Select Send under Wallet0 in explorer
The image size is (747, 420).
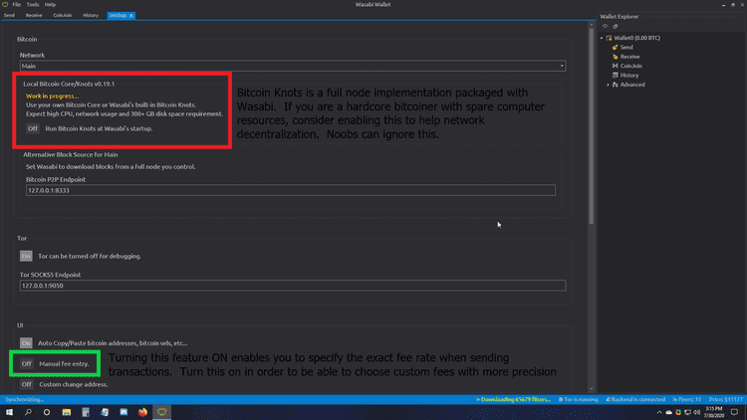click(626, 47)
